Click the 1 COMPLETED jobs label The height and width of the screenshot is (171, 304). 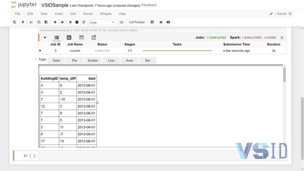click(x=216, y=38)
